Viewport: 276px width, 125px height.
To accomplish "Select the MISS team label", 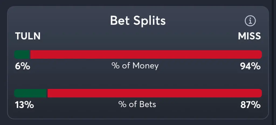I will 249,36.
